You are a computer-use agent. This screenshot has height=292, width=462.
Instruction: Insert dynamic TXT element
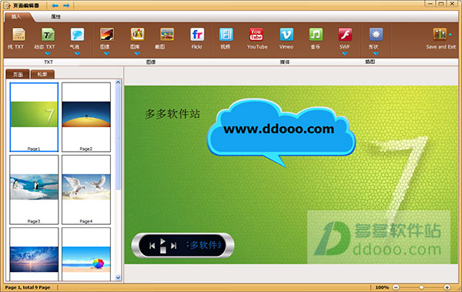[x=48, y=39]
